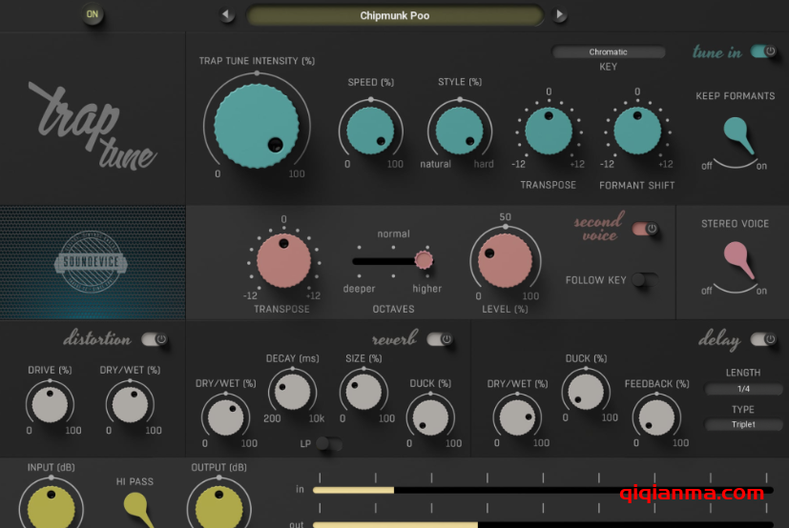Click the Trap Tune Intensity knob

coord(256,126)
